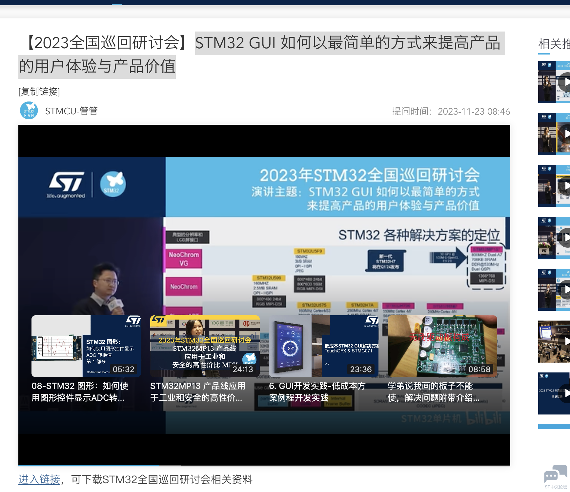Click the 提问时间 2023-11-23 08:46 timestamp

coord(451,112)
